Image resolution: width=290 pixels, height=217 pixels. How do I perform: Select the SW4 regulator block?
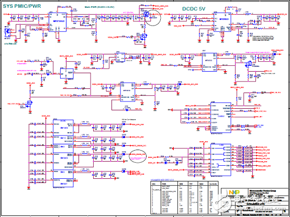coord(63,174)
